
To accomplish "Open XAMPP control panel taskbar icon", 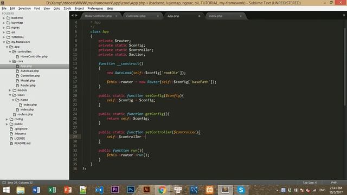I will tap(209, 190).
